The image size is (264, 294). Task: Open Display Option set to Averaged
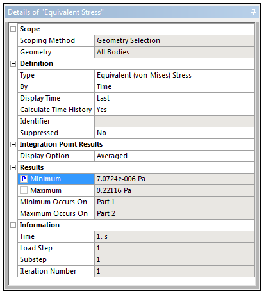coord(174,156)
